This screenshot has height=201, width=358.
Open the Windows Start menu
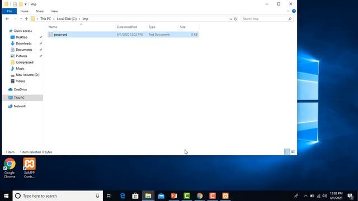(x=6, y=196)
